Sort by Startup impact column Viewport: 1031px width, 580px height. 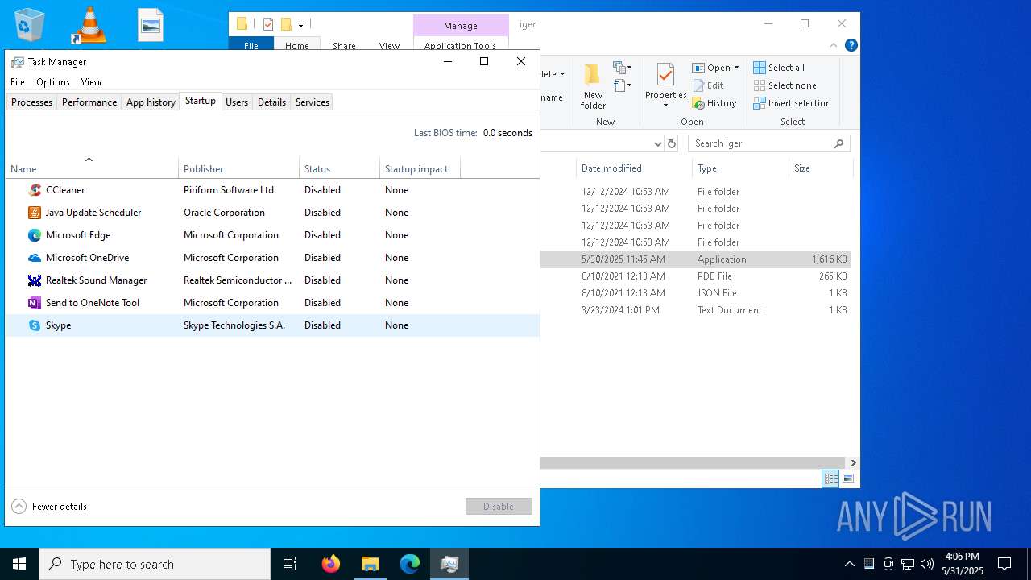point(420,168)
